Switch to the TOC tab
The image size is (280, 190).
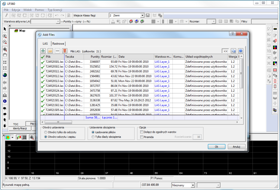click(x=16, y=124)
